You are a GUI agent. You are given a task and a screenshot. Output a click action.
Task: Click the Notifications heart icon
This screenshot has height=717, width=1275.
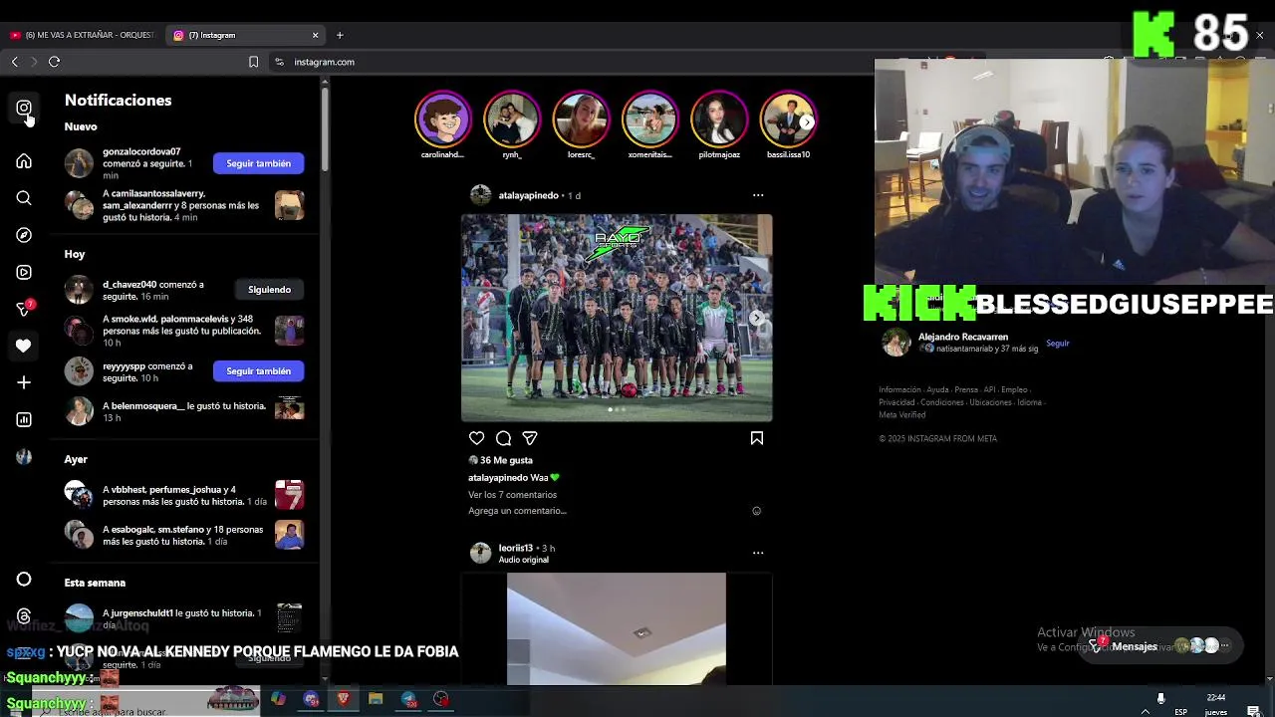24,346
